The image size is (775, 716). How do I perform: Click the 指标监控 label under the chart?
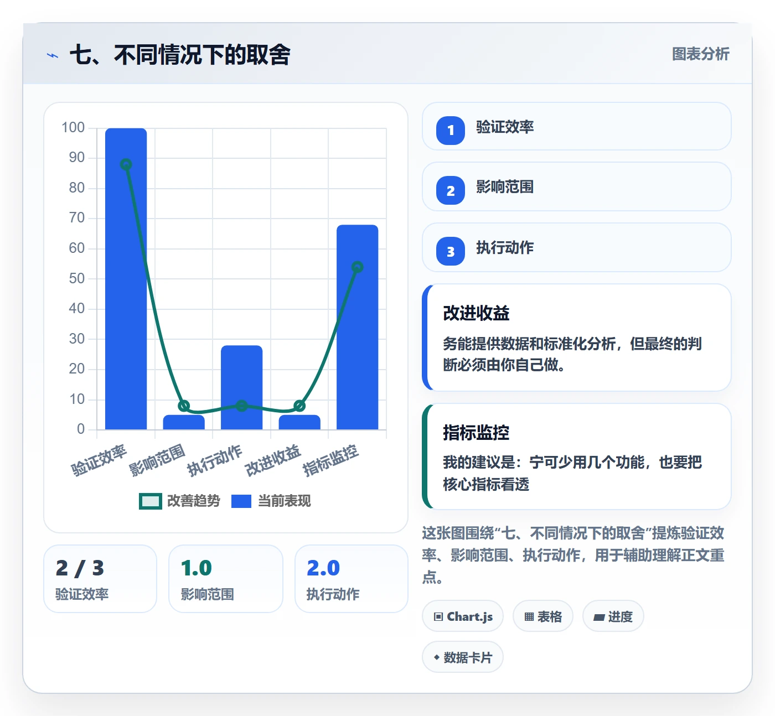[331, 460]
